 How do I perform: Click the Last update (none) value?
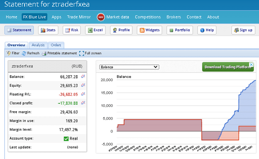pos(73,147)
